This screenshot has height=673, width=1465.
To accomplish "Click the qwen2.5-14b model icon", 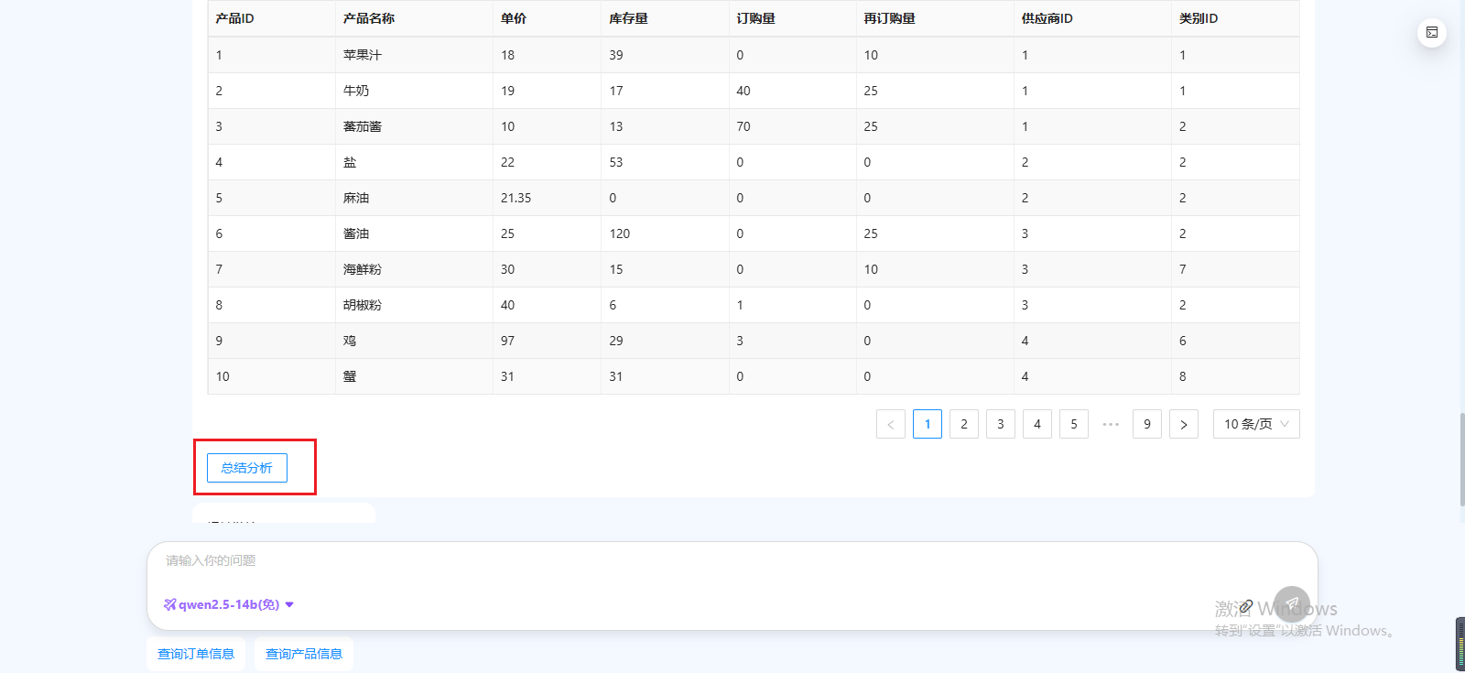I will [169, 604].
